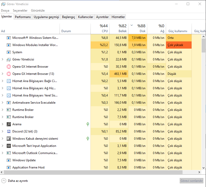Image resolution: width=206 pixels, height=187 pixels.
Task: Click the horizontal scrollbar left arrow
Action: [2, 172]
